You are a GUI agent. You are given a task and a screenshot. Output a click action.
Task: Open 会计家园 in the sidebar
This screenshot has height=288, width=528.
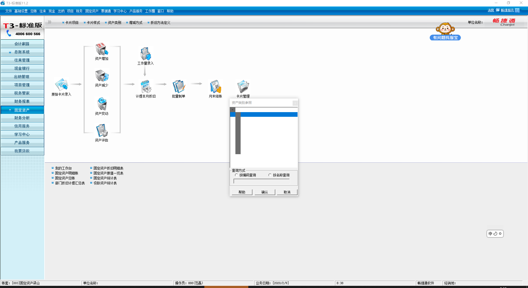click(22, 44)
